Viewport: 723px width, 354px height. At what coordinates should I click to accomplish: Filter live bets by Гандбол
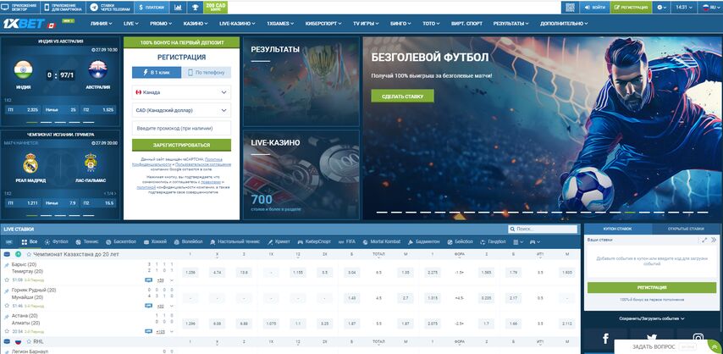pyautogui.click(x=493, y=241)
